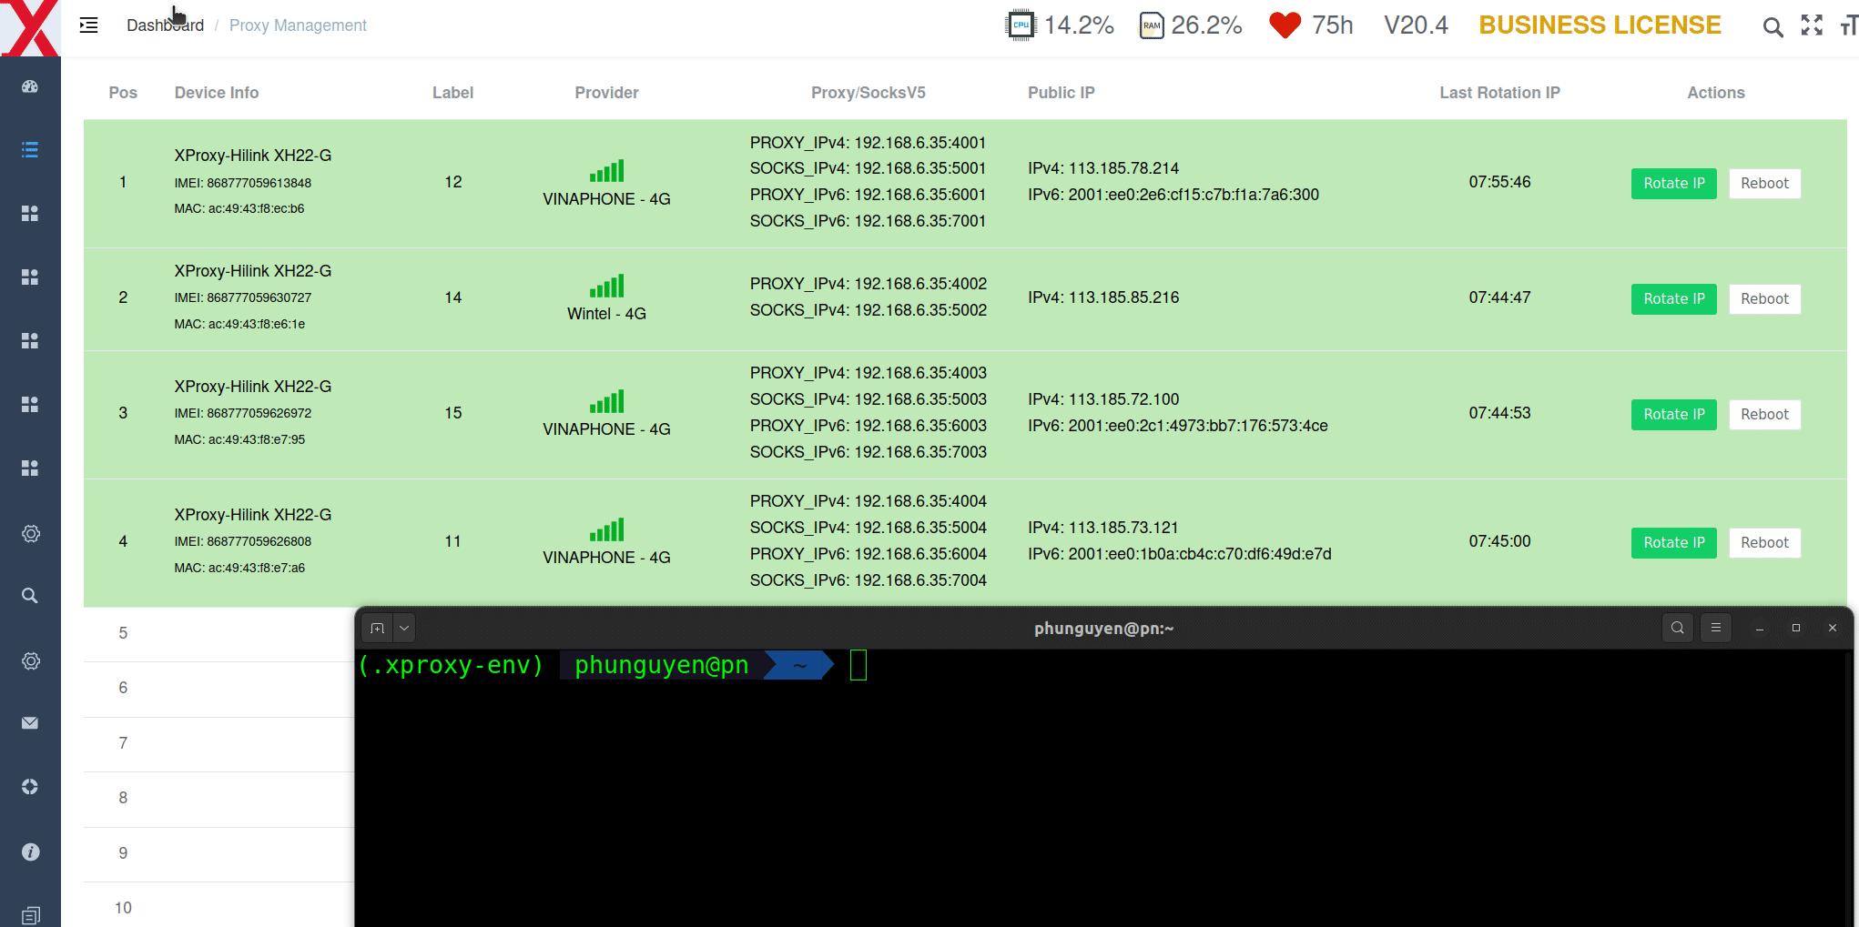This screenshot has width=1859, height=927.
Task: Open new tab in terminal window
Action: pyautogui.click(x=377, y=629)
